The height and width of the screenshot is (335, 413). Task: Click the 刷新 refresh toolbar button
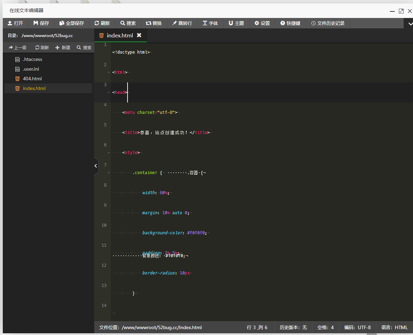(102, 23)
